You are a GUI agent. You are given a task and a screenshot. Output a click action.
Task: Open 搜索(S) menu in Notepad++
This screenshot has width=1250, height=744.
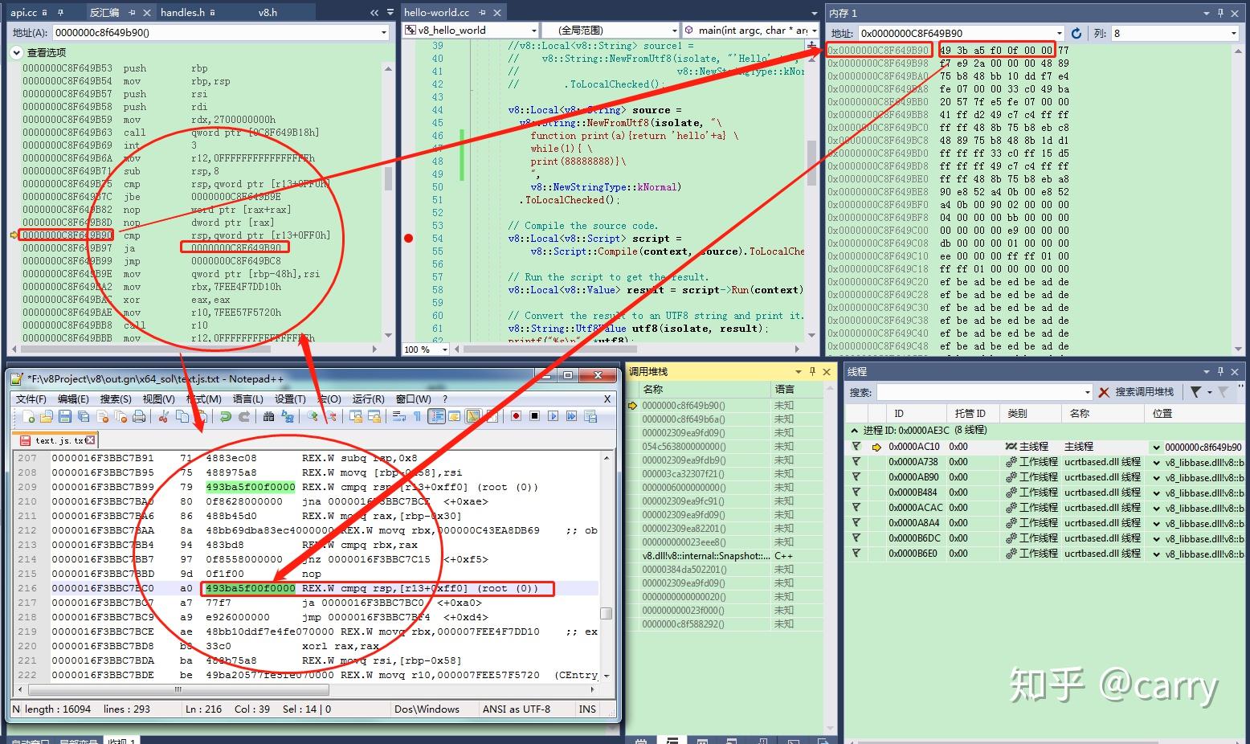(116, 399)
